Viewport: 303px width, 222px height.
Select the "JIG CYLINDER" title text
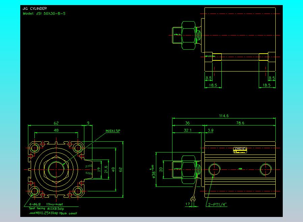coord(35,8)
